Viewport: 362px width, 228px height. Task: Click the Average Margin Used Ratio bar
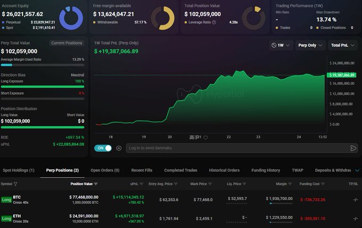coord(43,65)
